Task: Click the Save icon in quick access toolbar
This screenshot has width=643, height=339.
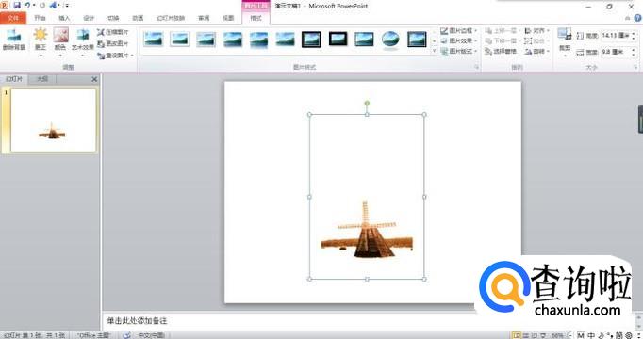Action: [17, 6]
